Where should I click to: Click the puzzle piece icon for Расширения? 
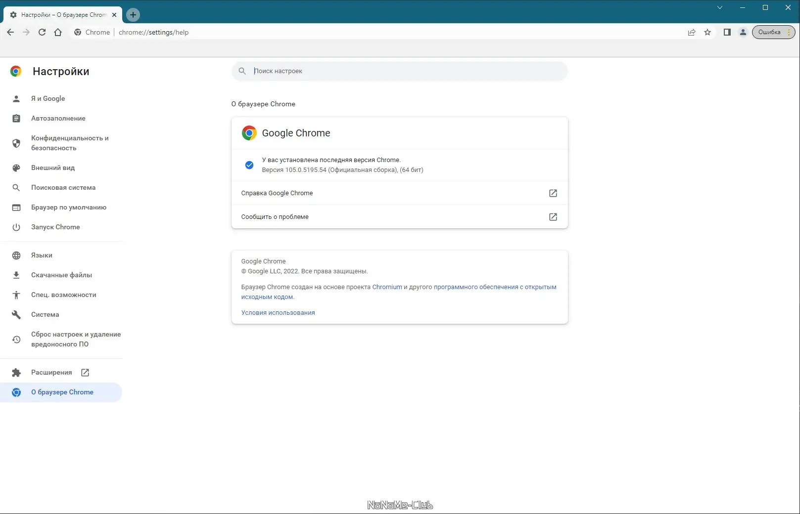pos(16,372)
